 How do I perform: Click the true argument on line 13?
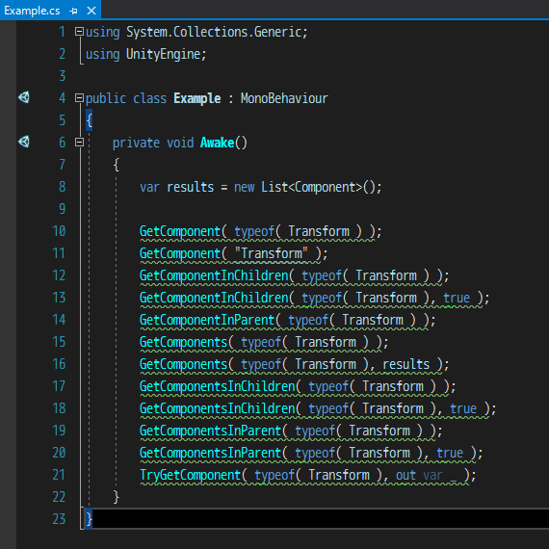coord(457,298)
